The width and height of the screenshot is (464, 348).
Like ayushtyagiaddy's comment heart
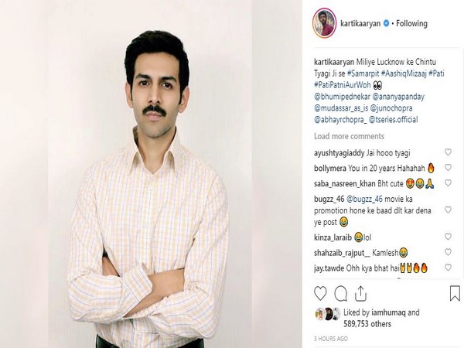[448, 152]
